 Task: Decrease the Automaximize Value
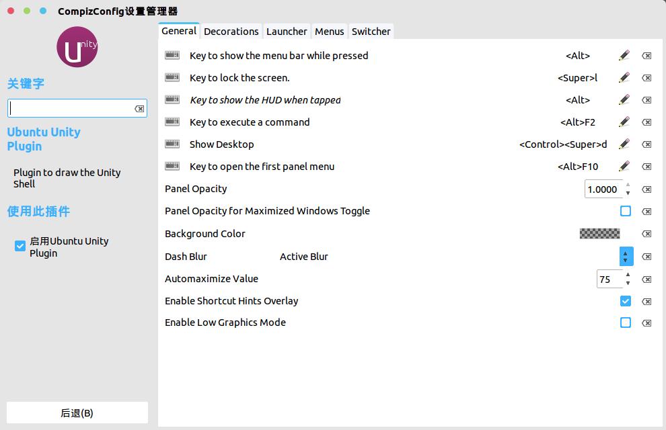(x=628, y=283)
